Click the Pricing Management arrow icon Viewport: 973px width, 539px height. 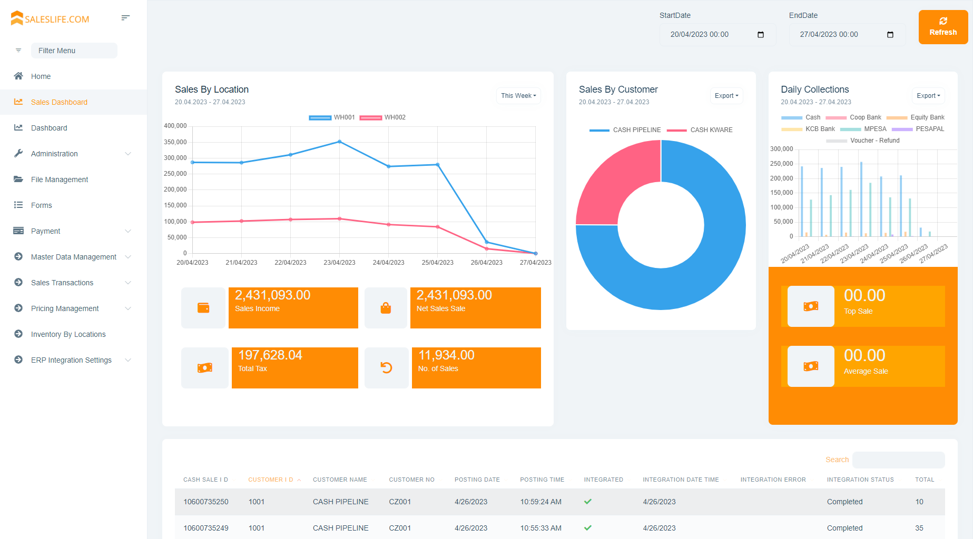tap(18, 308)
